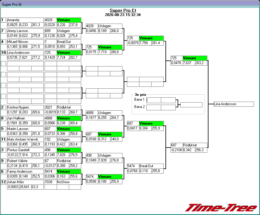260x215 pixels.
Task: Click elapsed time 8,304
Action: pos(145,128)
